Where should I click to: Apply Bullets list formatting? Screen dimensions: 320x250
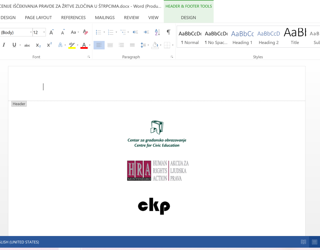[x=98, y=32]
